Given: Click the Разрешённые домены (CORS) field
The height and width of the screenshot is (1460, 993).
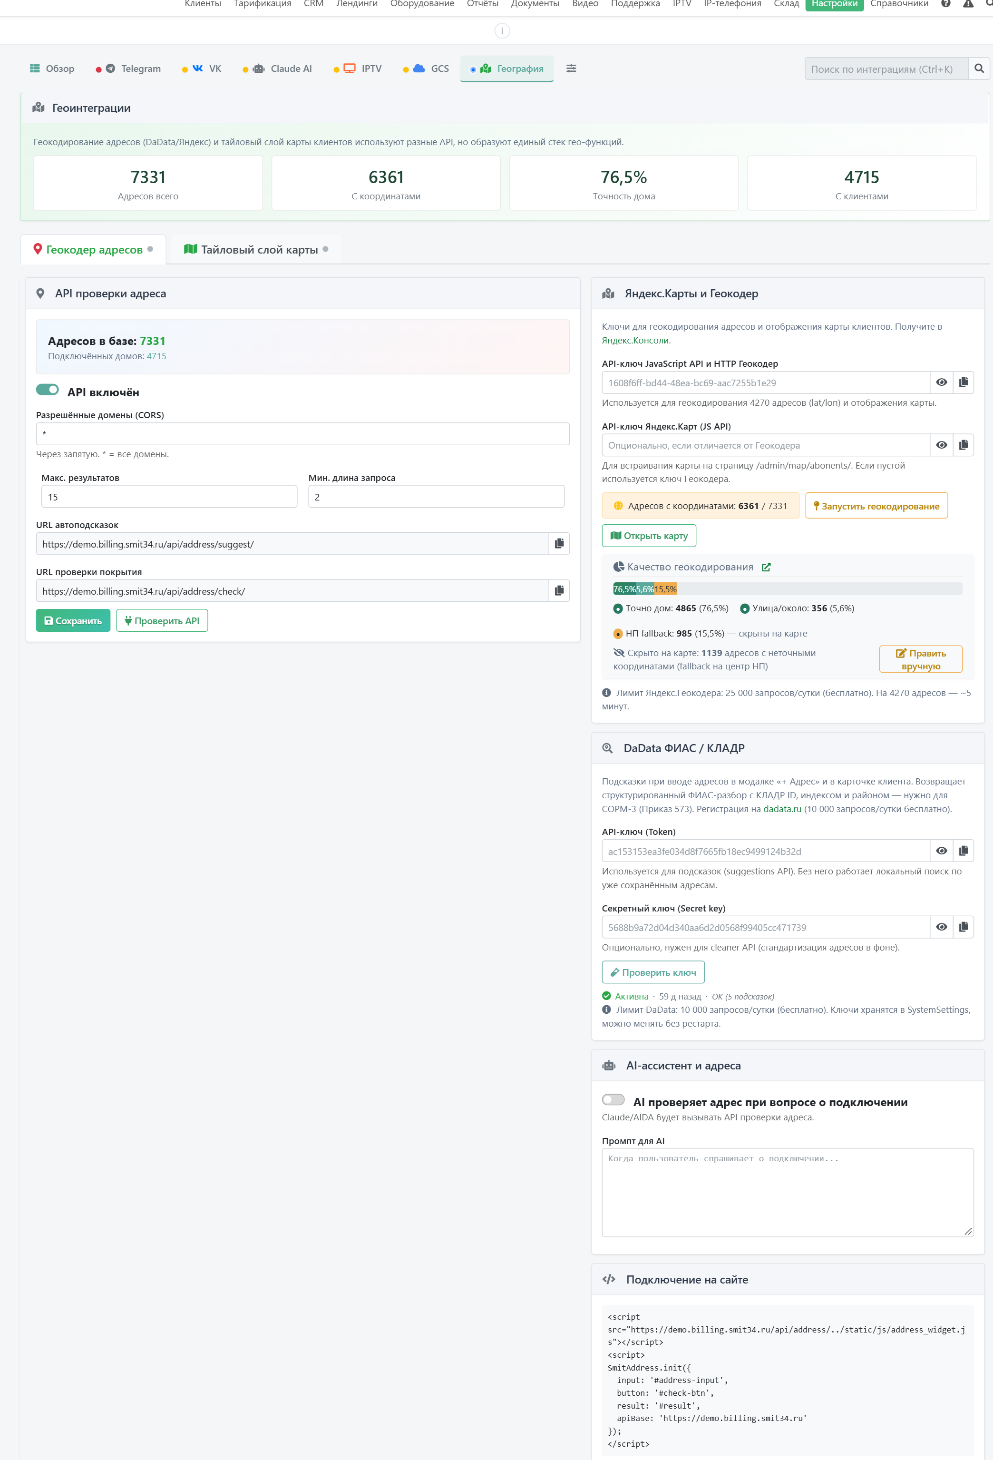Looking at the screenshot, I should click(x=303, y=433).
